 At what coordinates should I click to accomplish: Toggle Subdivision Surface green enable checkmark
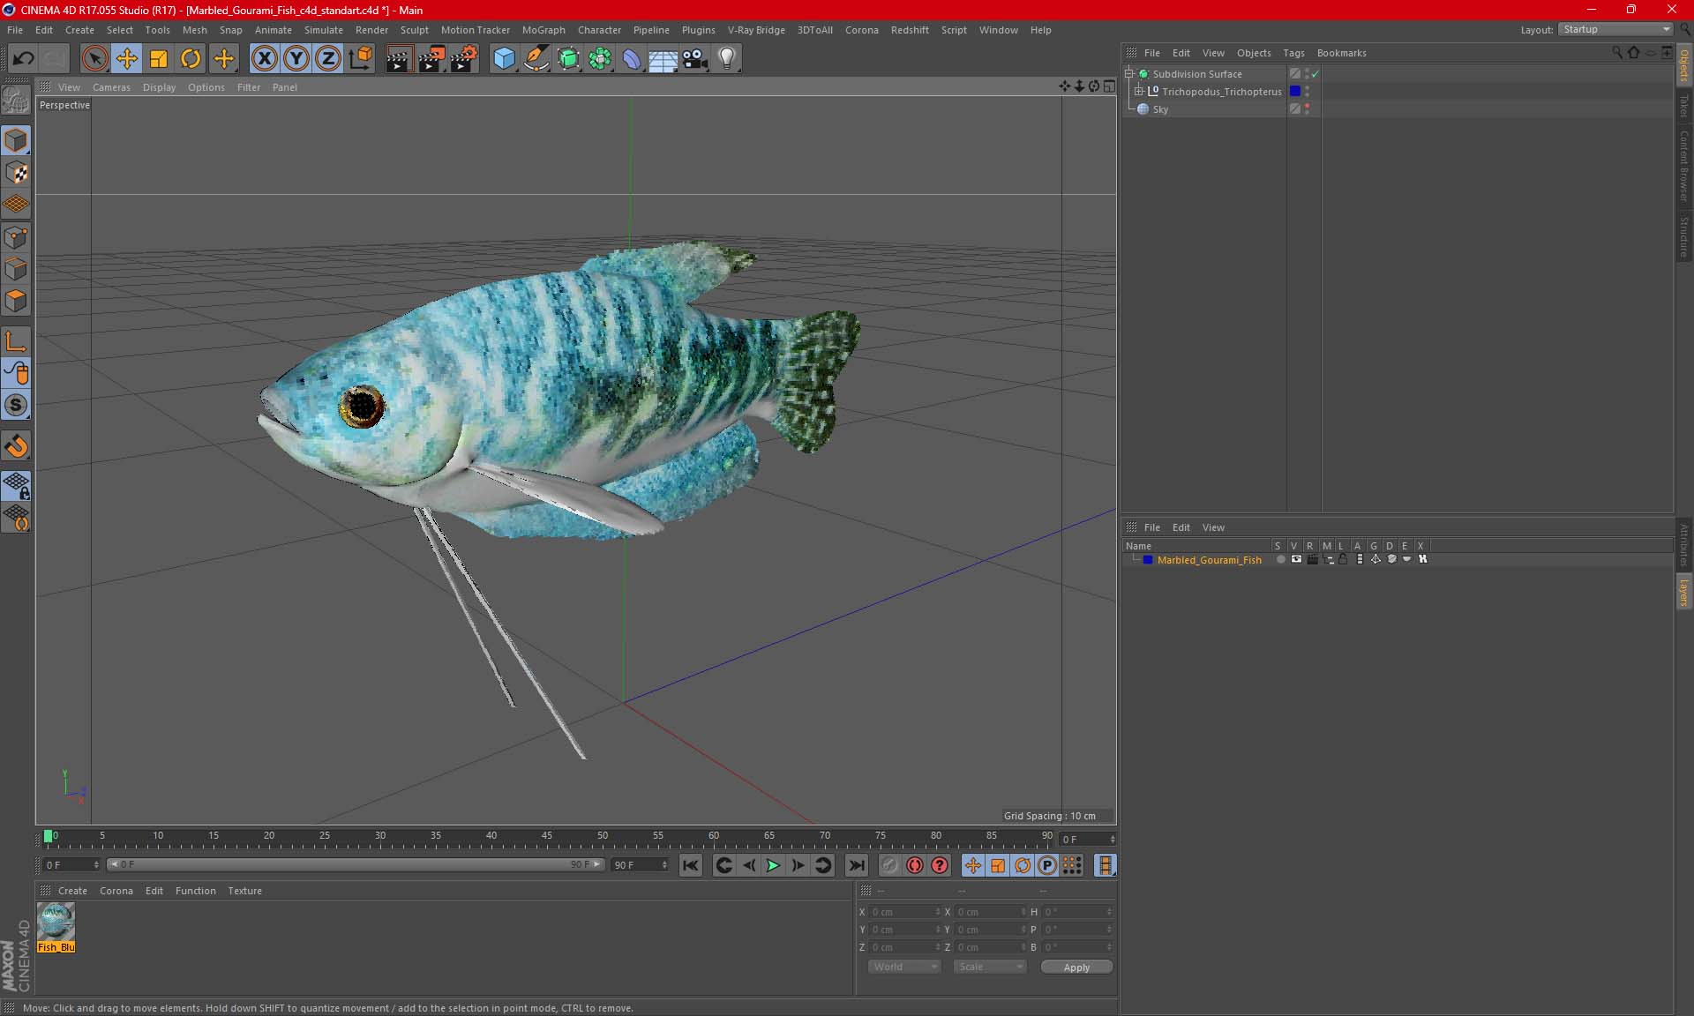(x=1315, y=74)
